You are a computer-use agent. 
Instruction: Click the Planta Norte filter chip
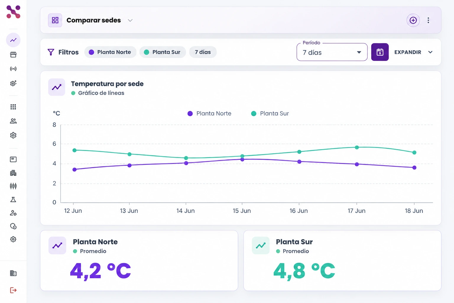click(x=110, y=52)
